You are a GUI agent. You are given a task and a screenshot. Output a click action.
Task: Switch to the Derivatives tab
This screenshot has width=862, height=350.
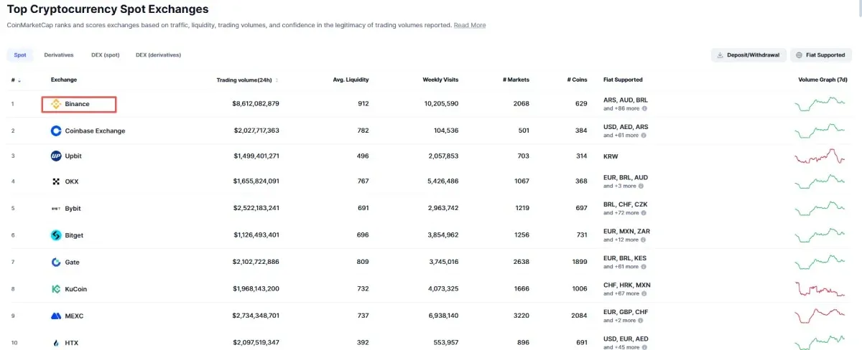click(x=58, y=55)
